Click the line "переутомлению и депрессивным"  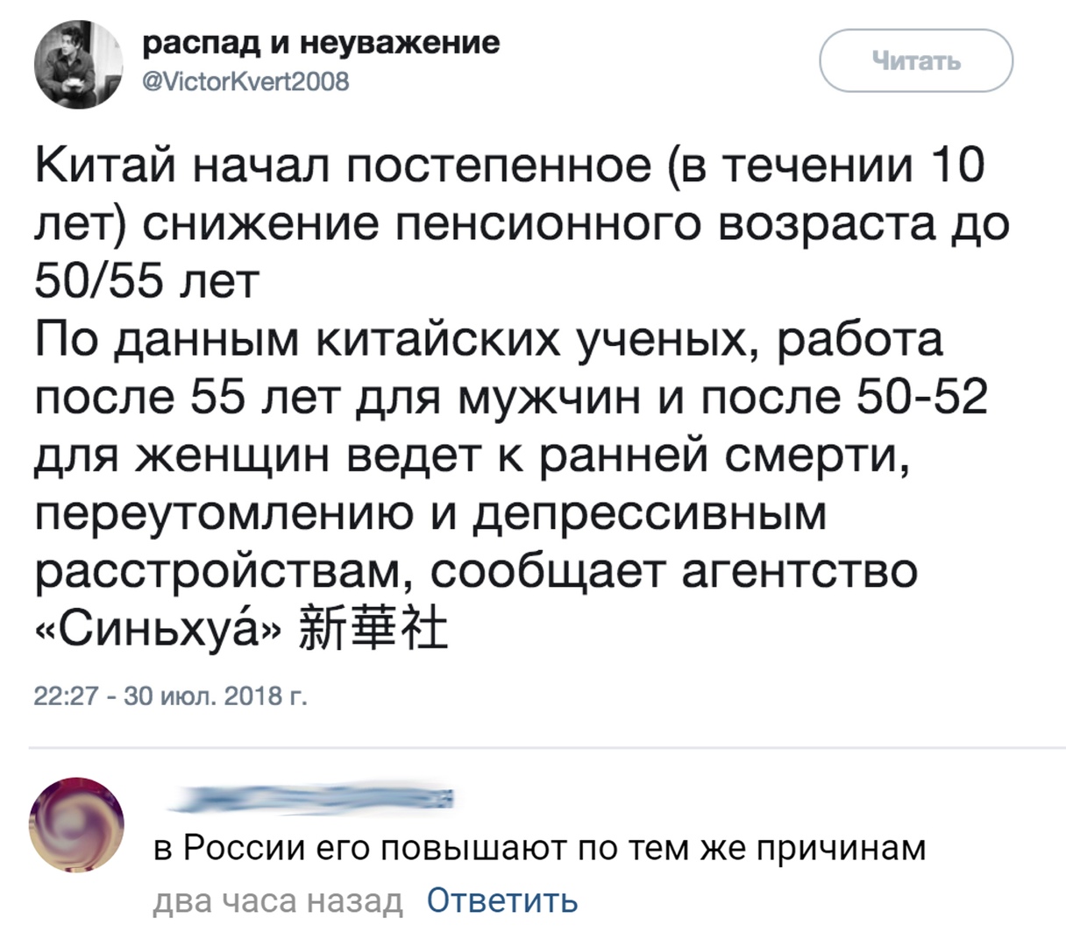[431, 513]
